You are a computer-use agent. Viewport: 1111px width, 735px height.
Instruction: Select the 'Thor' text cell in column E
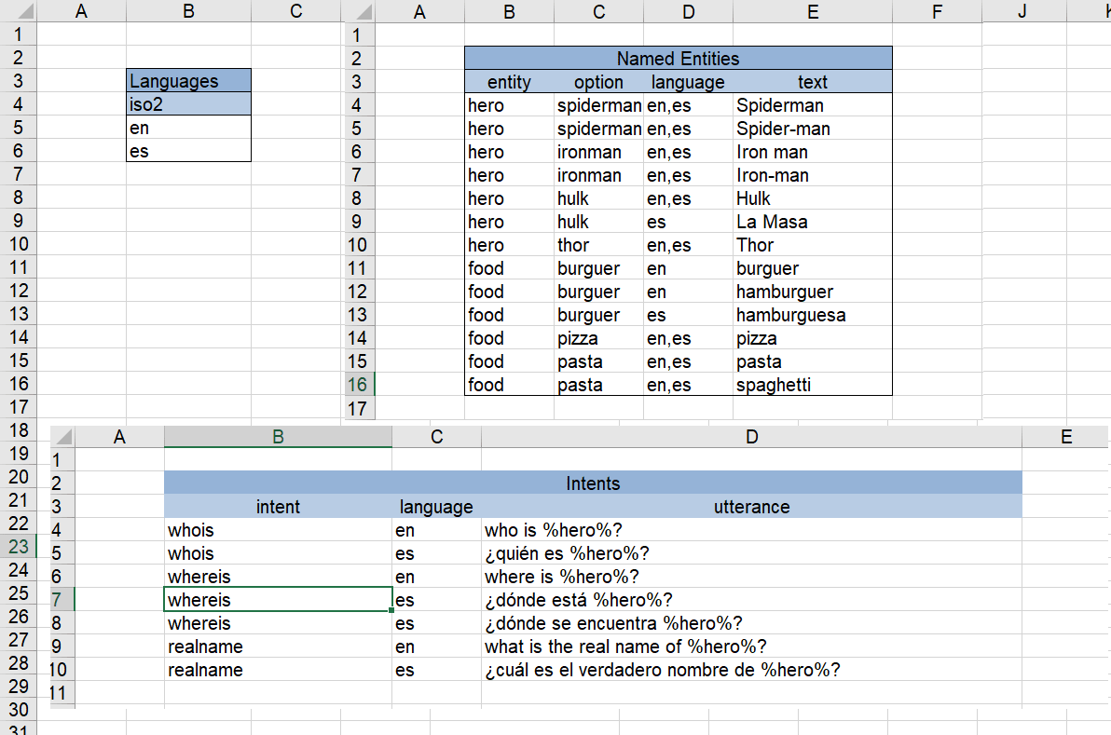tap(813, 245)
